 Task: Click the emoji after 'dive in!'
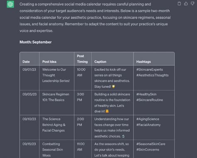tap(107, 111)
